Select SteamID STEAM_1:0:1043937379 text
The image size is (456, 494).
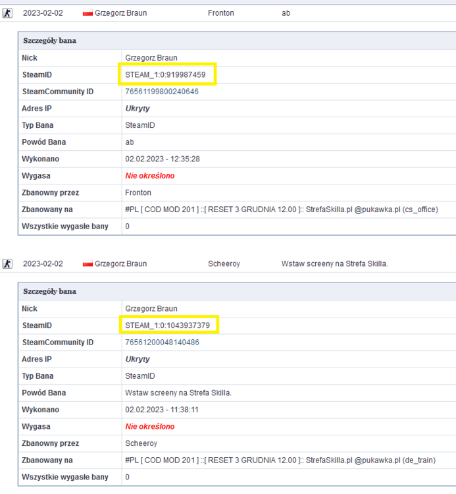point(167,325)
